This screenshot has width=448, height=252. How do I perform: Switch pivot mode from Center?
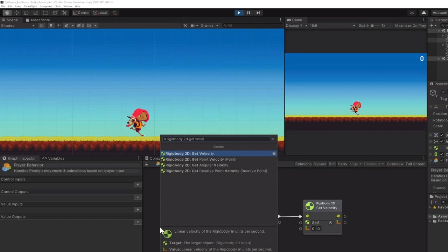[x=81, y=13]
